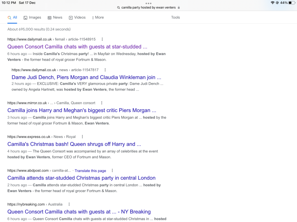Click the abdpost.com URL breadcrumb
This screenshot has width=297, height=222.
point(39,171)
